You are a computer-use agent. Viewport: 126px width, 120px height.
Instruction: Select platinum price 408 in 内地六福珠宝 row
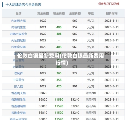[59, 34]
